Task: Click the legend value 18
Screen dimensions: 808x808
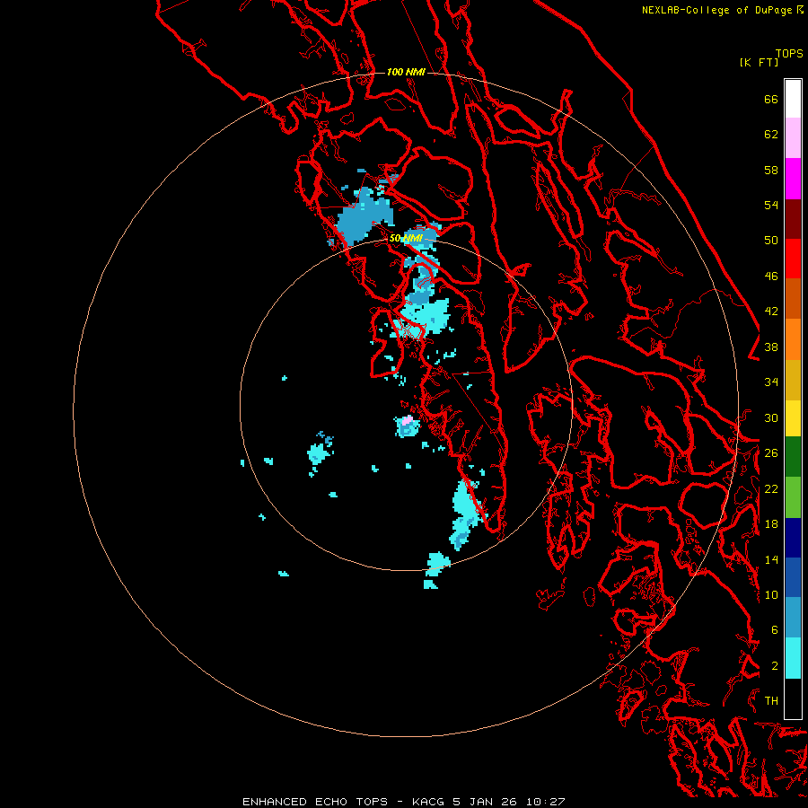Action: point(771,524)
